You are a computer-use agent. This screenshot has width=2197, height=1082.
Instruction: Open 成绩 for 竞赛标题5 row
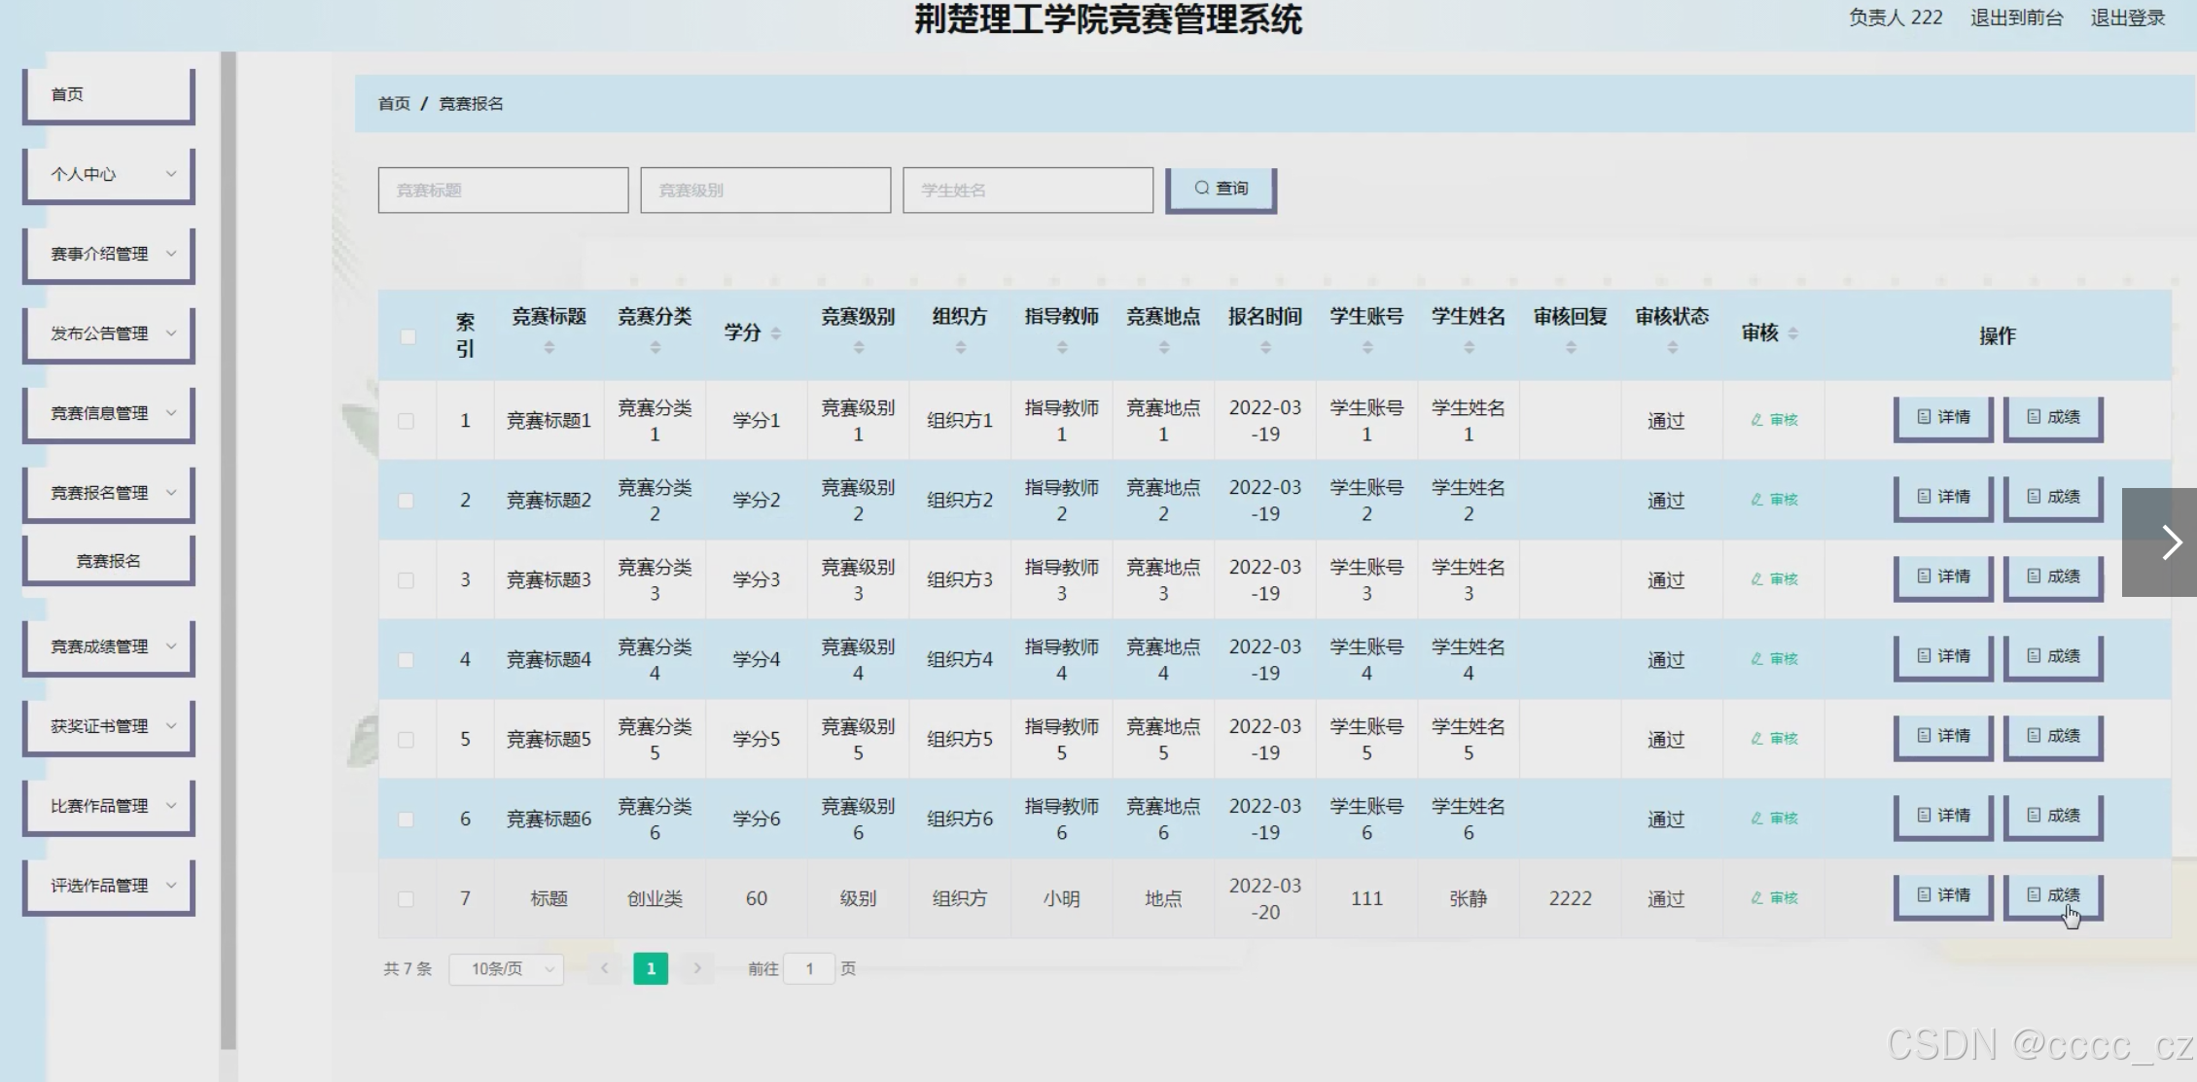[x=2053, y=737]
